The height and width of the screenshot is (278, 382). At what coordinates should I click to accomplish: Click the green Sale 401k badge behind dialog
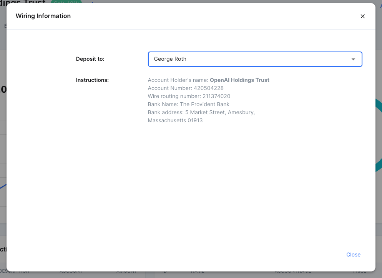click(x=66, y=2)
